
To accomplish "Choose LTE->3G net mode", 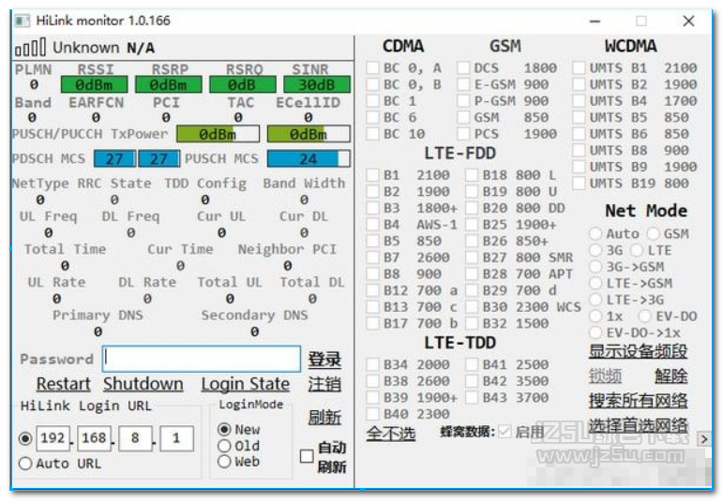I will tap(595, 300).
